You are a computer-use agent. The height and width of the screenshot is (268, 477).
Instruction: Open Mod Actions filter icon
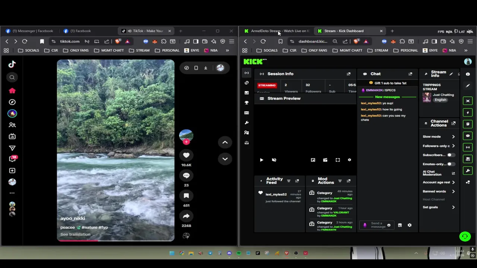pos(340,181)
